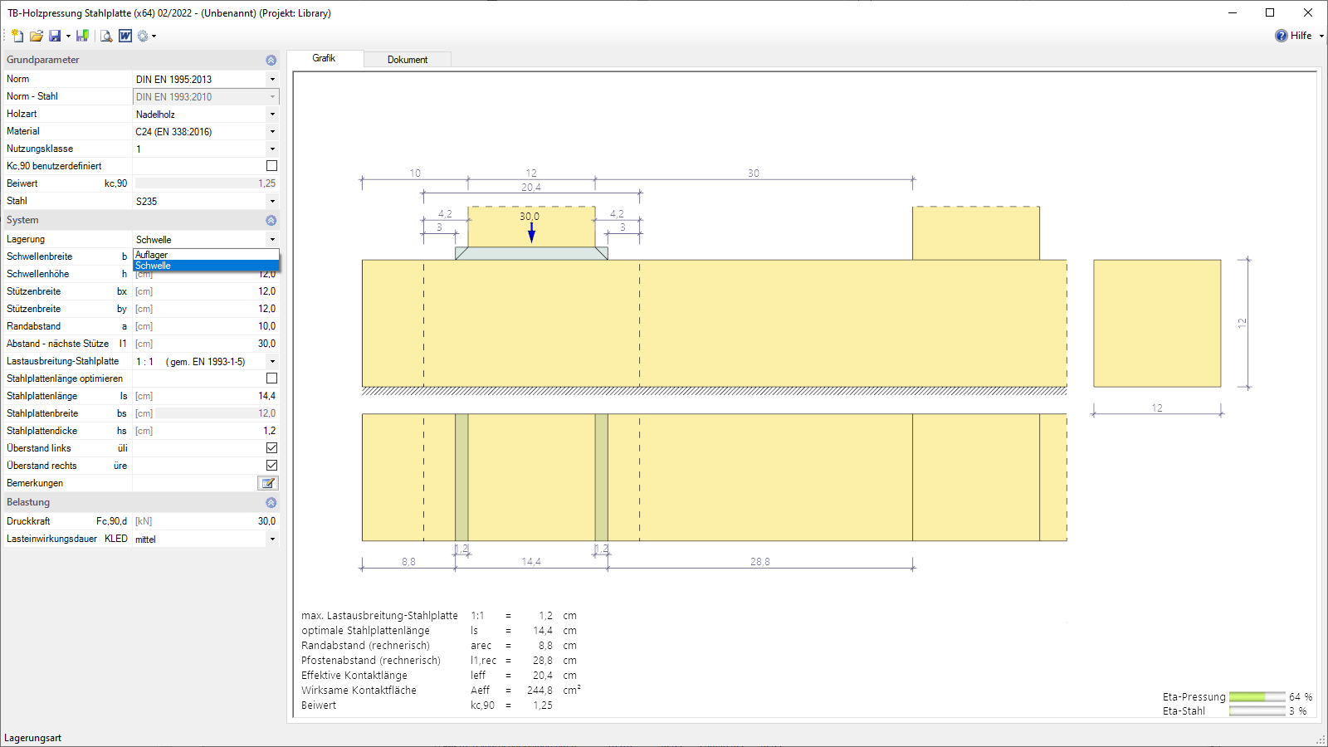Open the Stahl S235 dropdown
The height and width of the screenshot is (747, 1328).
[x=272, y=202]
